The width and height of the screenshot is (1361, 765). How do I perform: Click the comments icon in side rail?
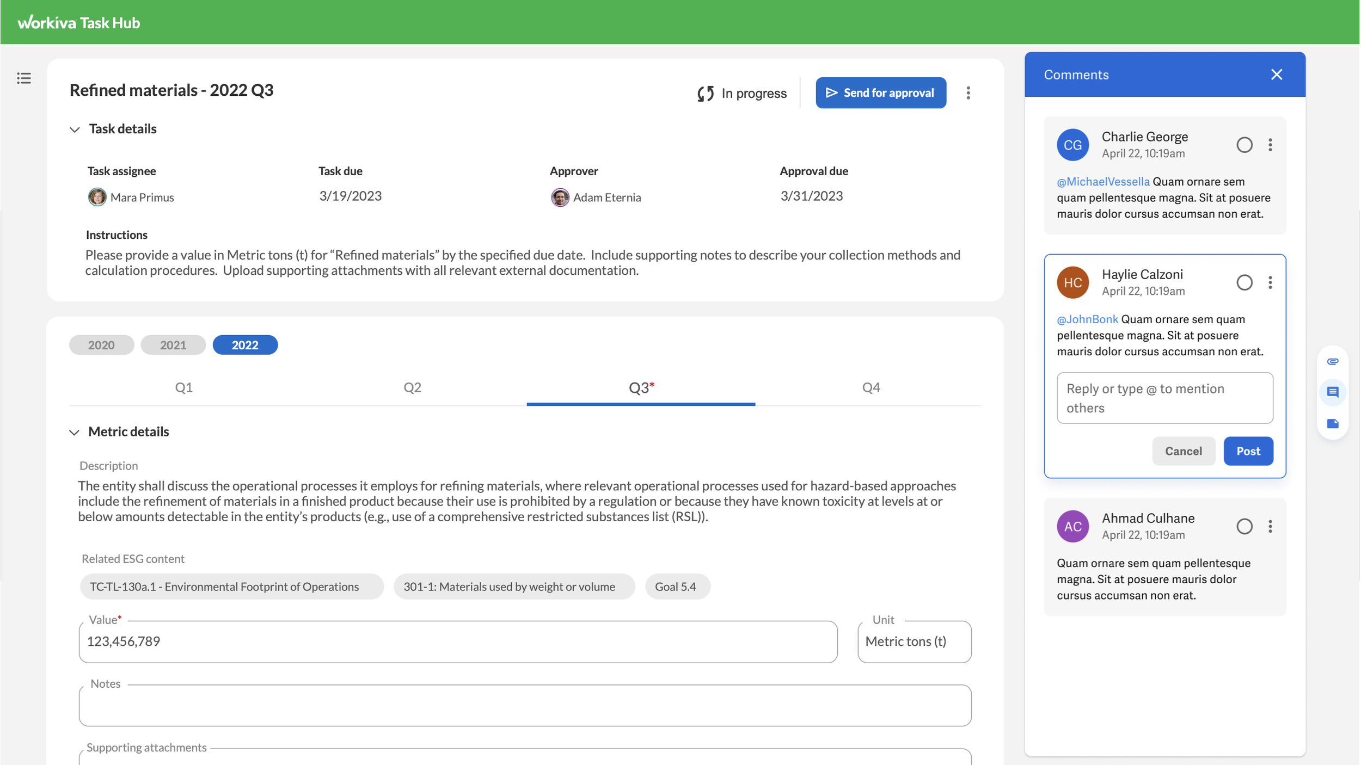click(x=1333, y=392)
